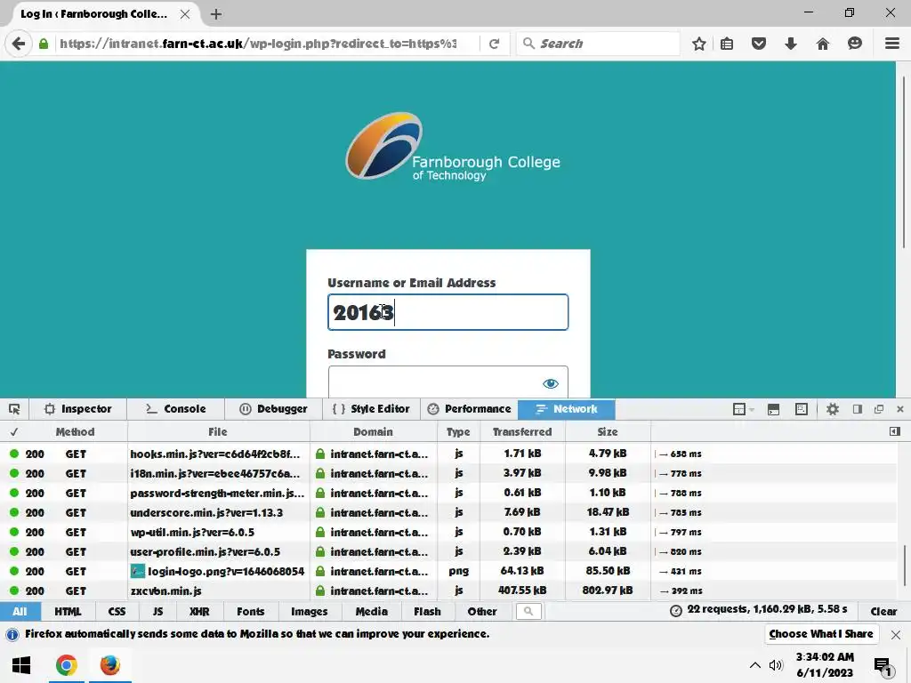This screenshot has width=911, height=683.
Task: Sort requests by Type column
Action: (458, 431)
